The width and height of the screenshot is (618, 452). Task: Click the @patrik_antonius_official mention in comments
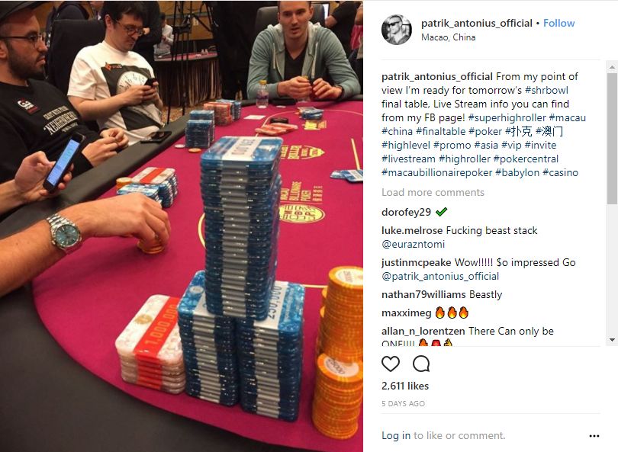point(440,277)
